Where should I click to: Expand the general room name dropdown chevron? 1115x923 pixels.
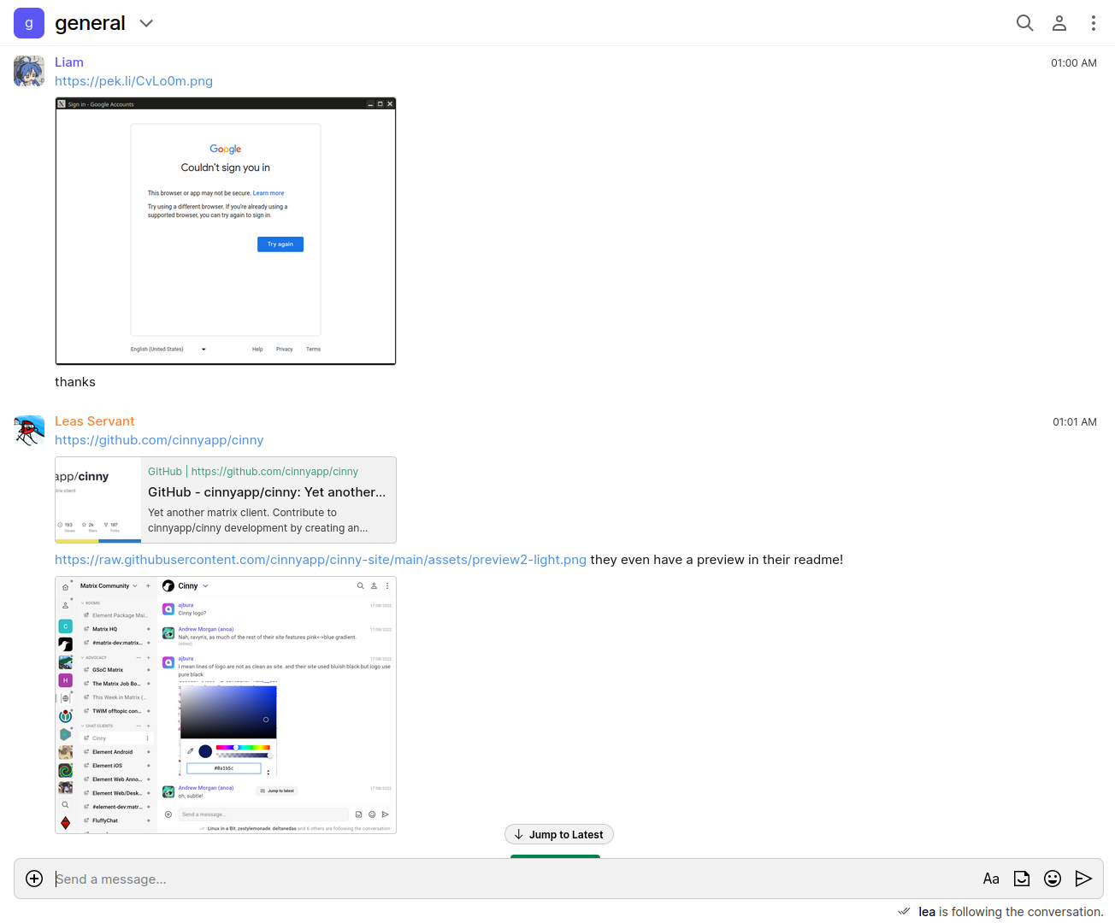click(x=146, y=23)
